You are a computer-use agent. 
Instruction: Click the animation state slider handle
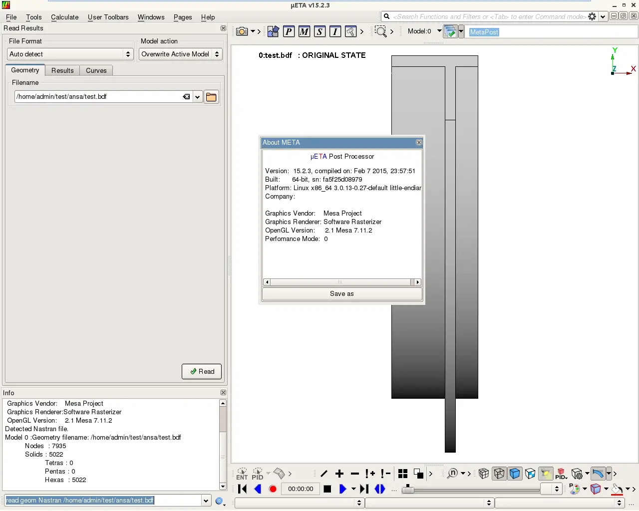(x=408, y=489)
